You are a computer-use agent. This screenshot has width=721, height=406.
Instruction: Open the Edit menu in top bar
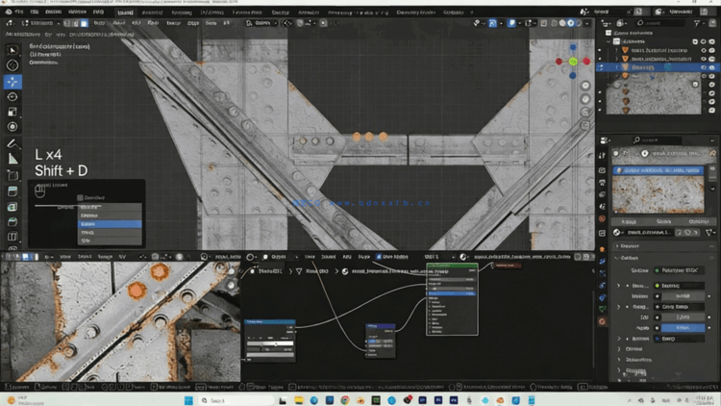[x=35, y=12]
